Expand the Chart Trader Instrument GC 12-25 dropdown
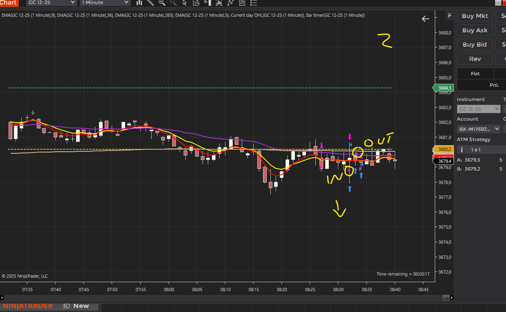The height and width of the screenshot is (312, 506). tap(479, 109)
